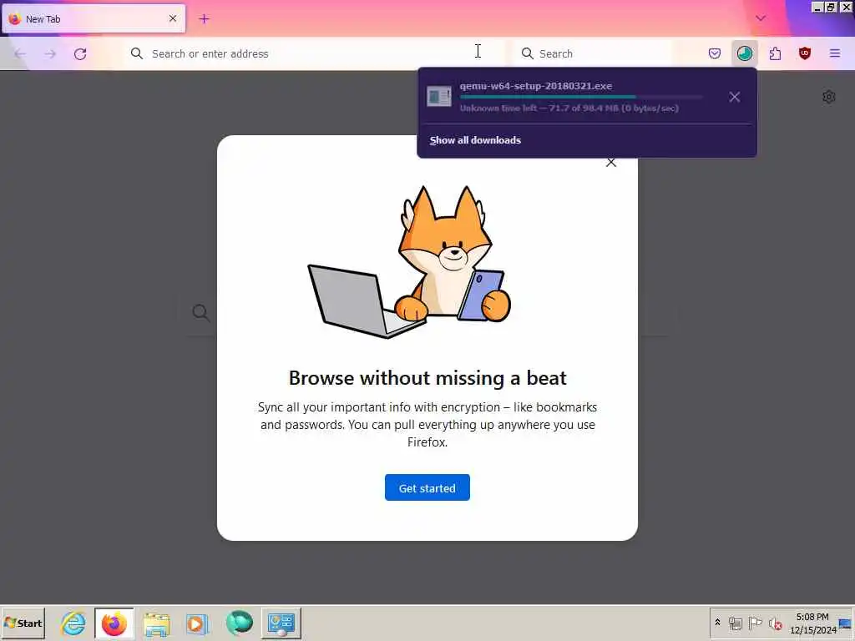855x641 pixels.
Task: Click the download progress bar
Action: (581, 97)
